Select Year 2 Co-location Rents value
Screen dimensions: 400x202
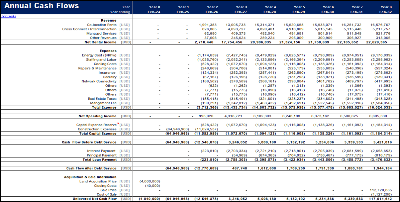pyautogui.click(x=208, y=25)
